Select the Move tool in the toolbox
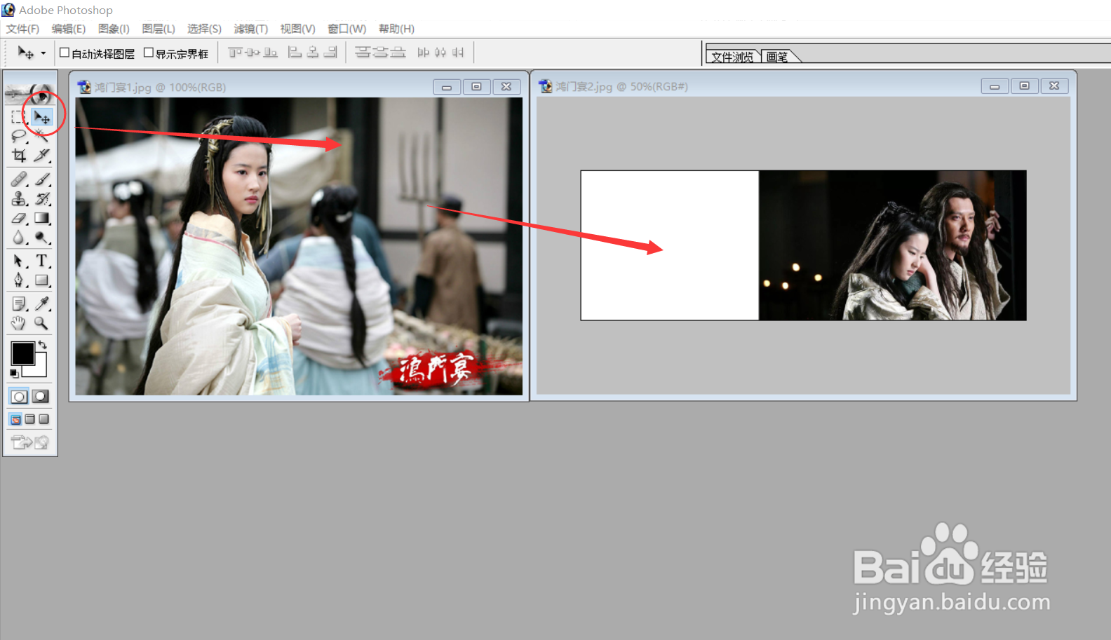The width and height of the screenshot is (1111, 640). tap(42, 116)
